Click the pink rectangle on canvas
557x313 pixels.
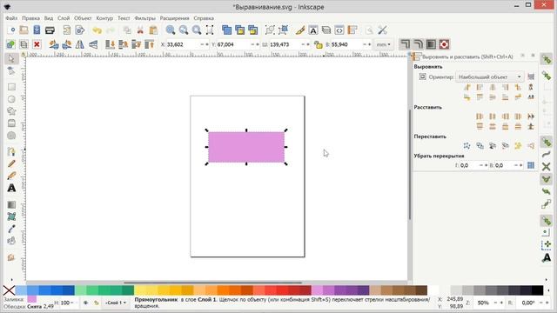pyautogui.click(x=246, y=147)
